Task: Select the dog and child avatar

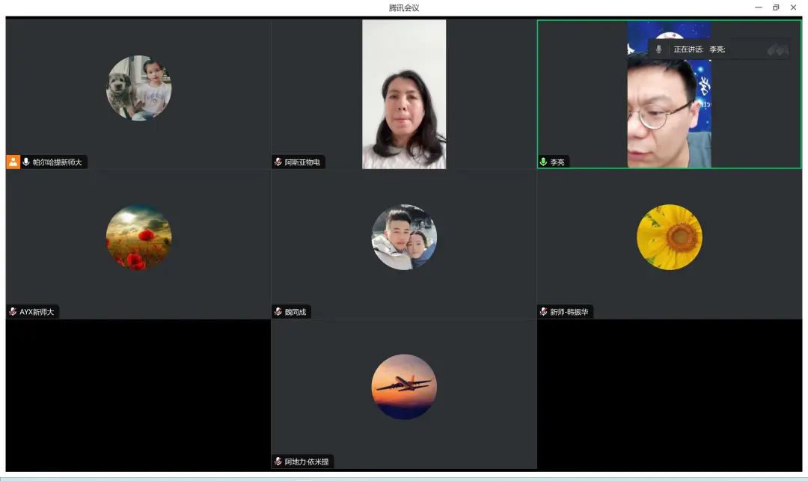Action: tap(138, 88)
